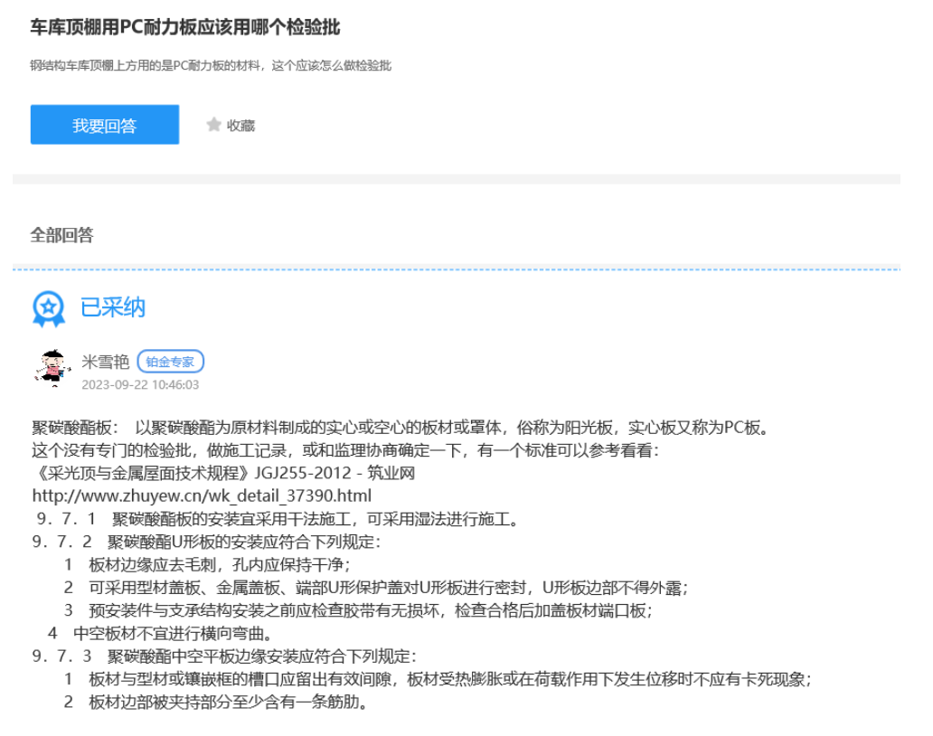Click the question title about 车库顶棚用PC耐力板
The width and height of the screenshot is (933, 736).
(x=185, y=27)
